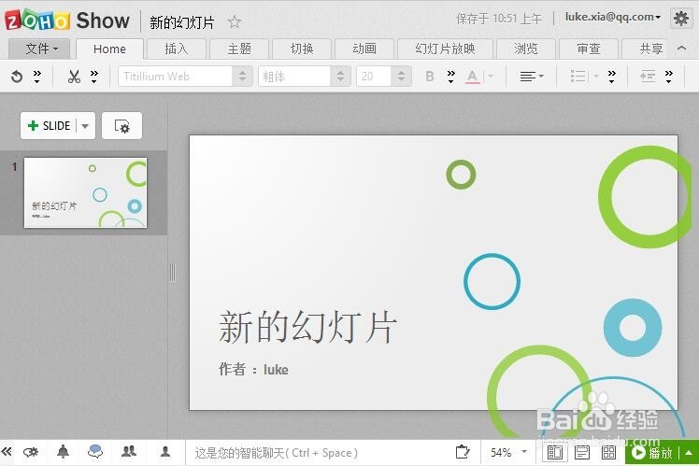Click the 新的幻灯片 presentation title

pos(182,22)
